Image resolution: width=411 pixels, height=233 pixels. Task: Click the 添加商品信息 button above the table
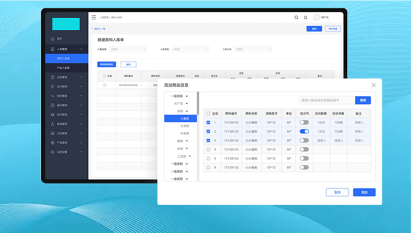107,64
